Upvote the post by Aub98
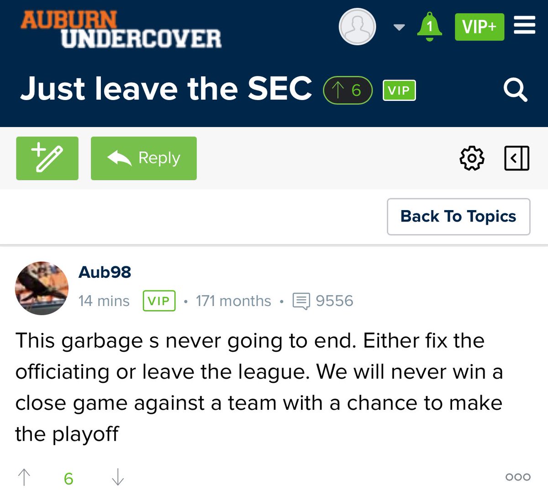Image resolution: width=548 pixels, height=497 pixels. pyautogui.click(x=24, y=477)
